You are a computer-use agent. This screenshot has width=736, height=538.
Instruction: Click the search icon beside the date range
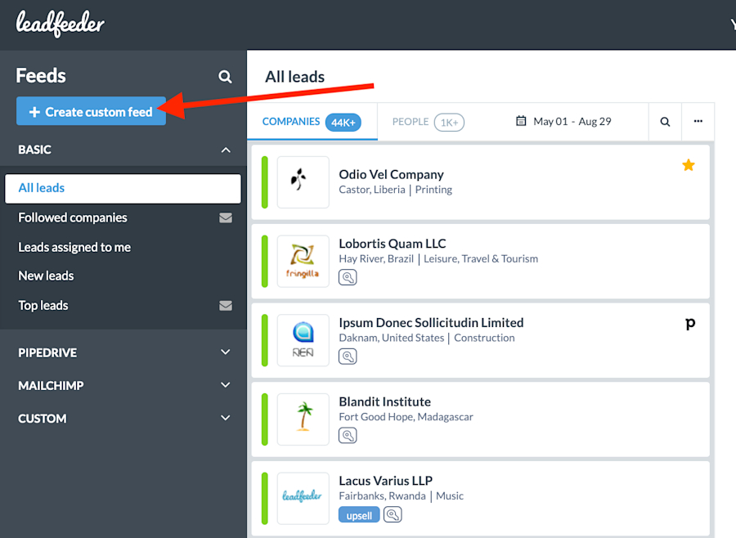664,120
